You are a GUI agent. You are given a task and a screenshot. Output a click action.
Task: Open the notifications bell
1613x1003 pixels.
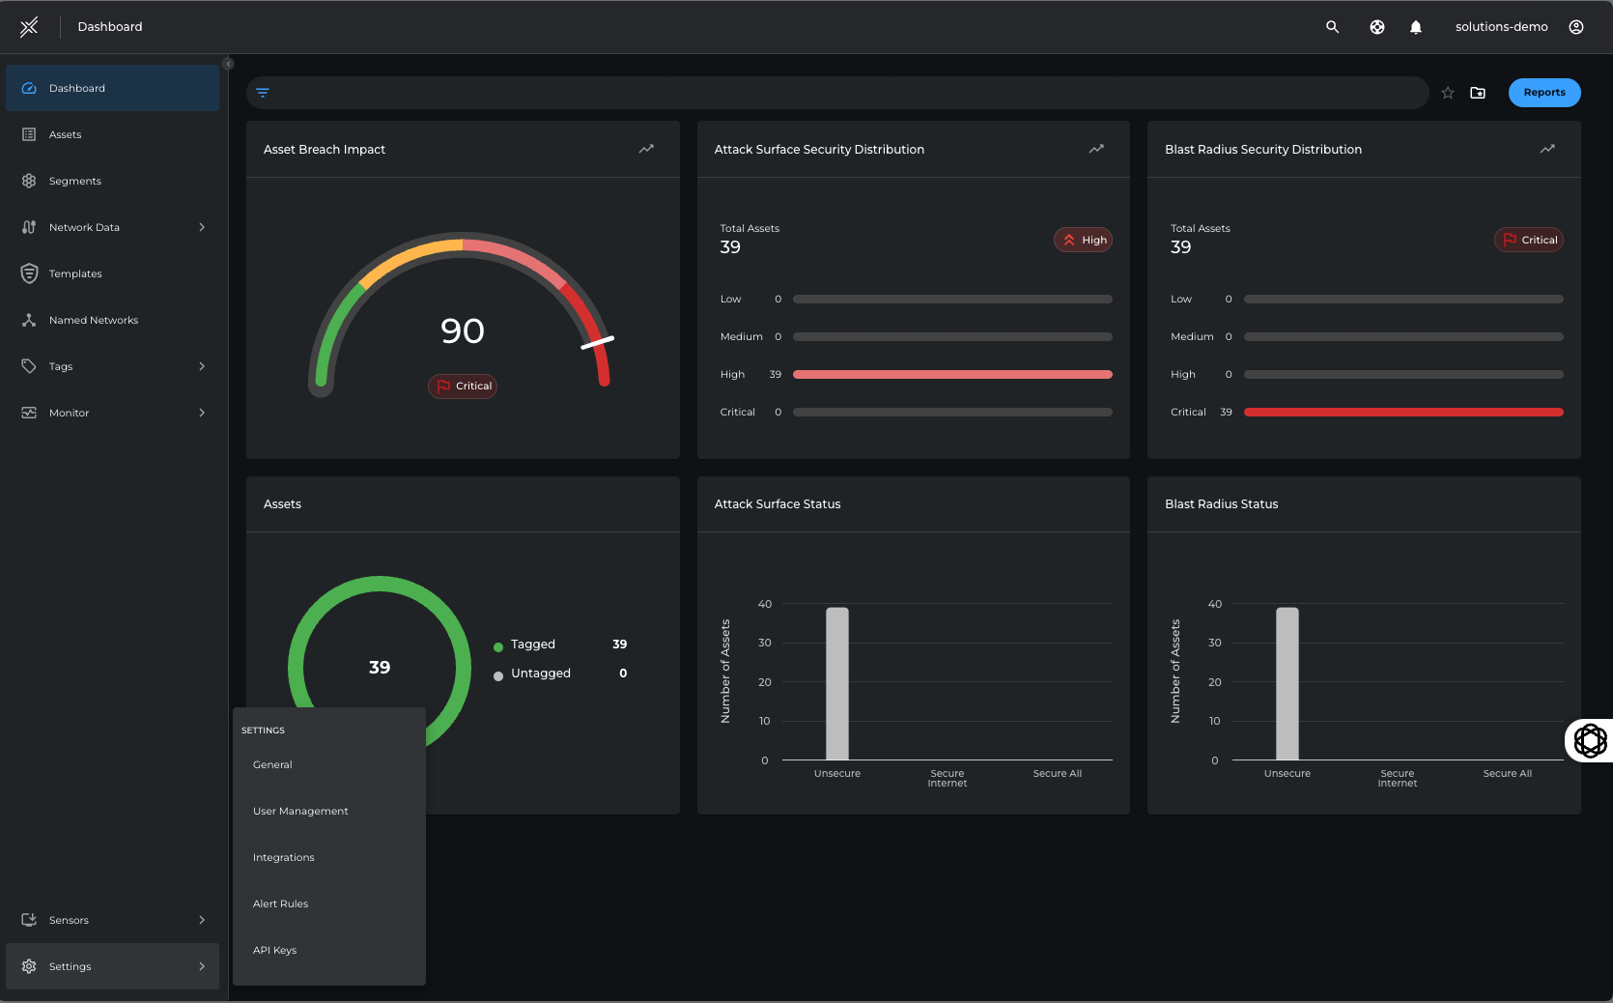coord(1415,27)
